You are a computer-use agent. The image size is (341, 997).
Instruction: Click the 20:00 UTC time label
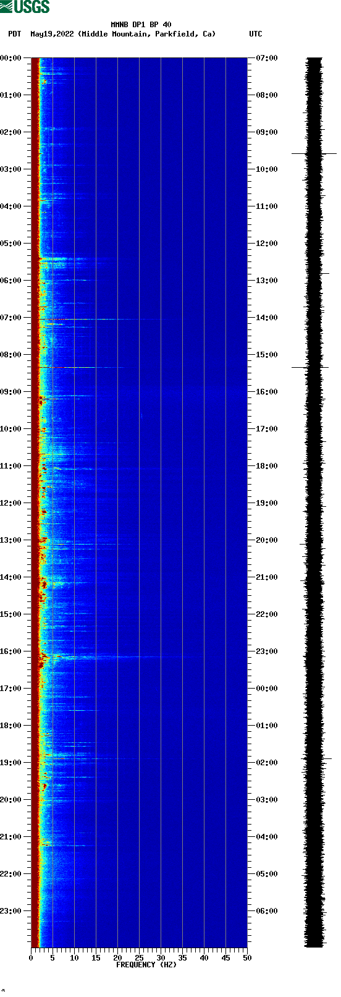click(267, 540)
